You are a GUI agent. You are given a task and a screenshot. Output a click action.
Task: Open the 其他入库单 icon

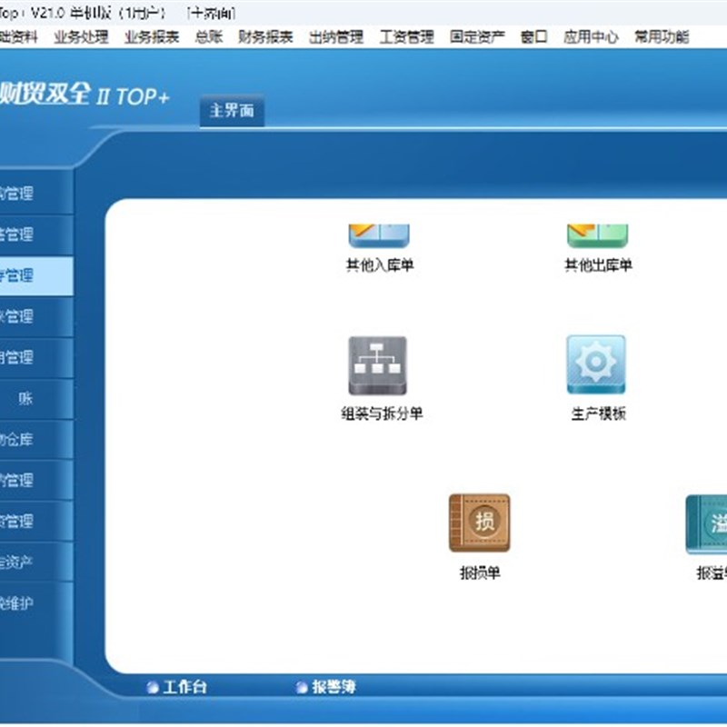click(x=379, y=236)
